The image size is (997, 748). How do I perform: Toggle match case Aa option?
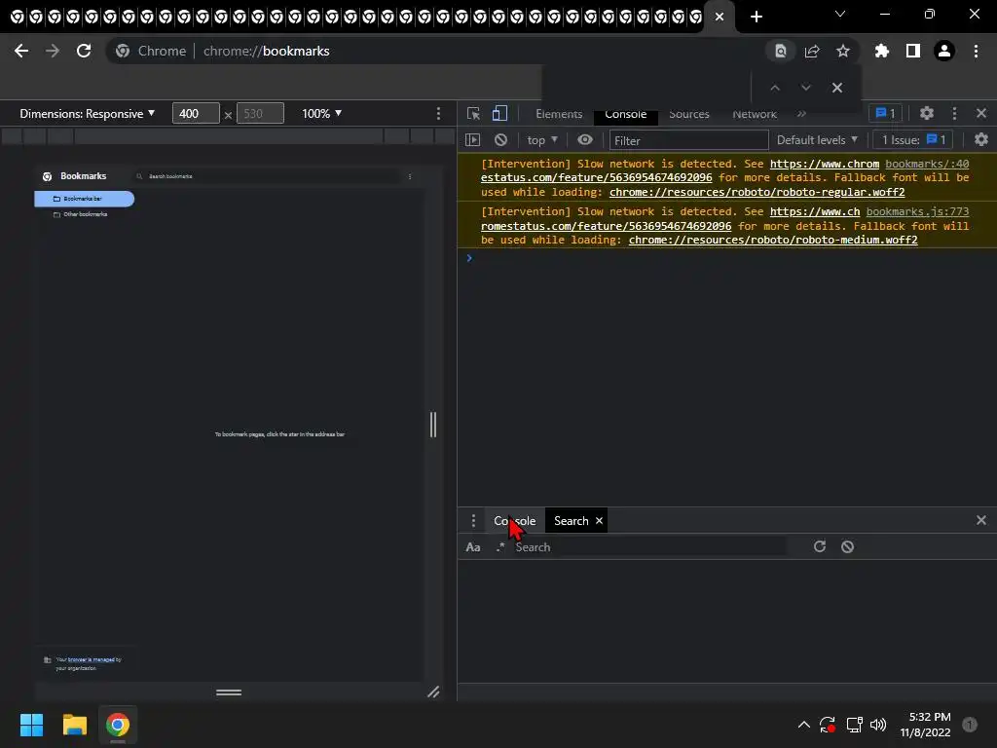point(473,547)
